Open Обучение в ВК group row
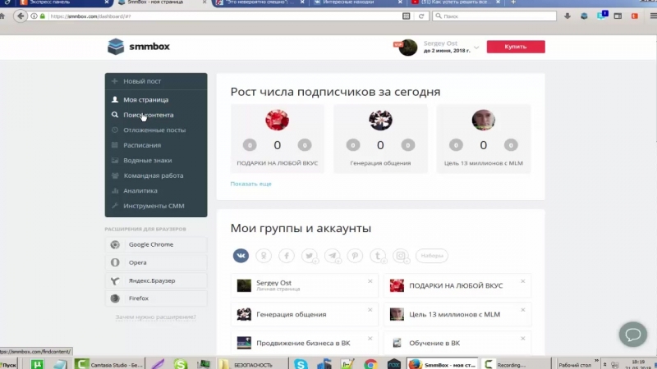Image resolution: width=657 pixels, height=369 pixels. pos(457,343)
